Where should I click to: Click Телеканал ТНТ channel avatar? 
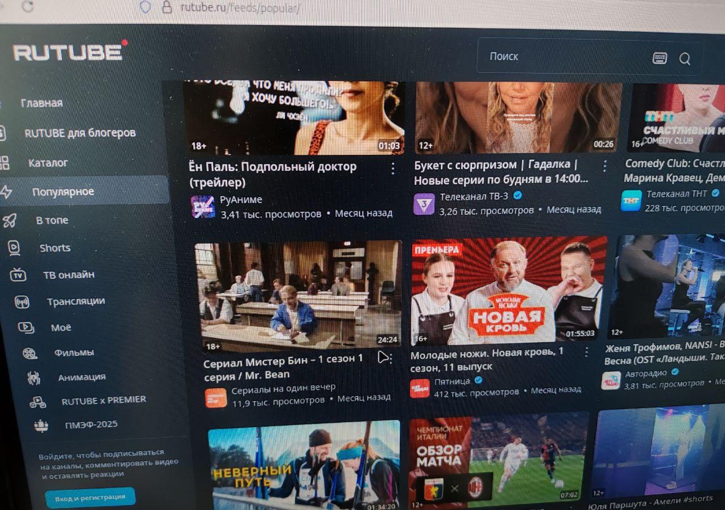(632, 201)
